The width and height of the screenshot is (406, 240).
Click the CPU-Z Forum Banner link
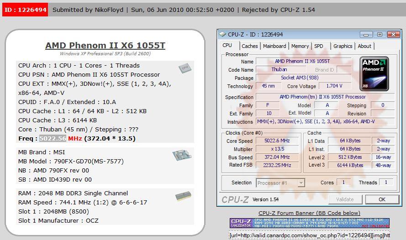(x=310, y=213)
